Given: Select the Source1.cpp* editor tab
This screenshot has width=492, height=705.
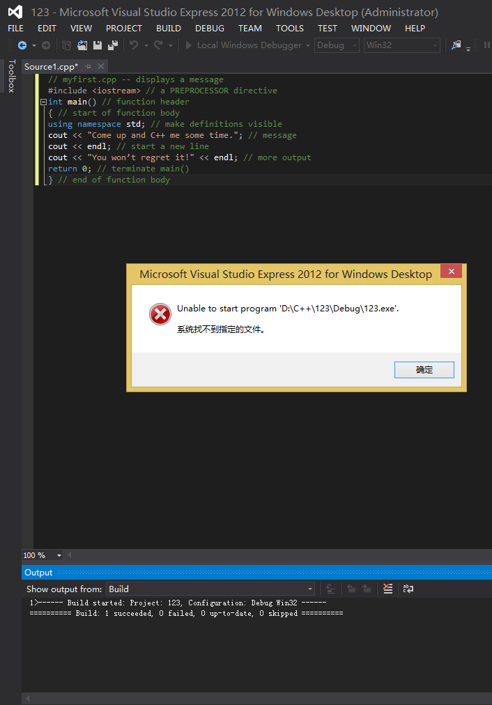Looking at the screenshot, I should (x=52, y=67).
